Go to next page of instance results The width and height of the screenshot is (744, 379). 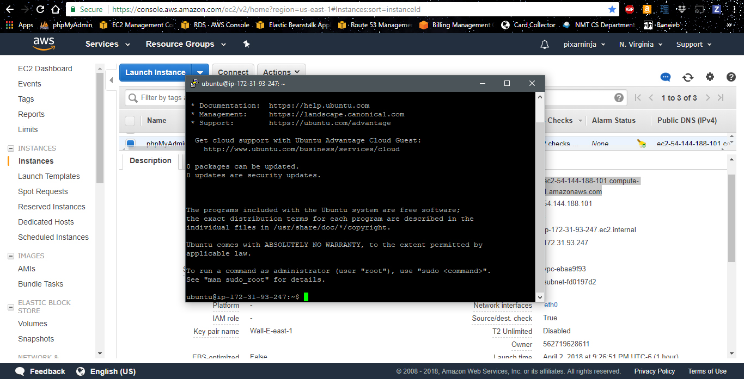708,98
